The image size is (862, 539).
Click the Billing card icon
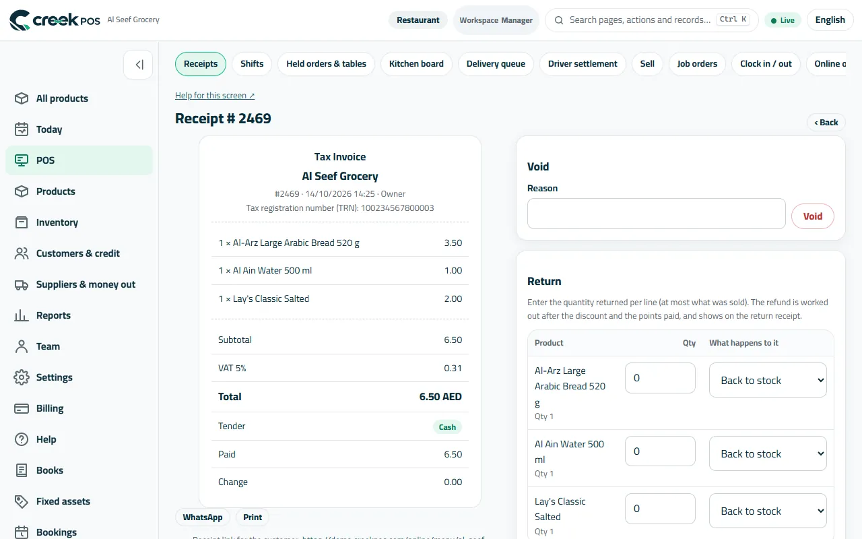click(22, 408)
